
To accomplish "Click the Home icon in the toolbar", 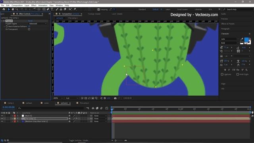I will (x=4, y=9).
